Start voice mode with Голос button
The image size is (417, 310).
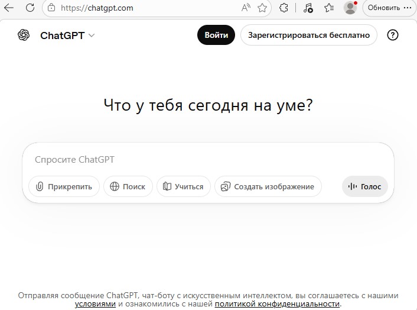tap(365, 186)
